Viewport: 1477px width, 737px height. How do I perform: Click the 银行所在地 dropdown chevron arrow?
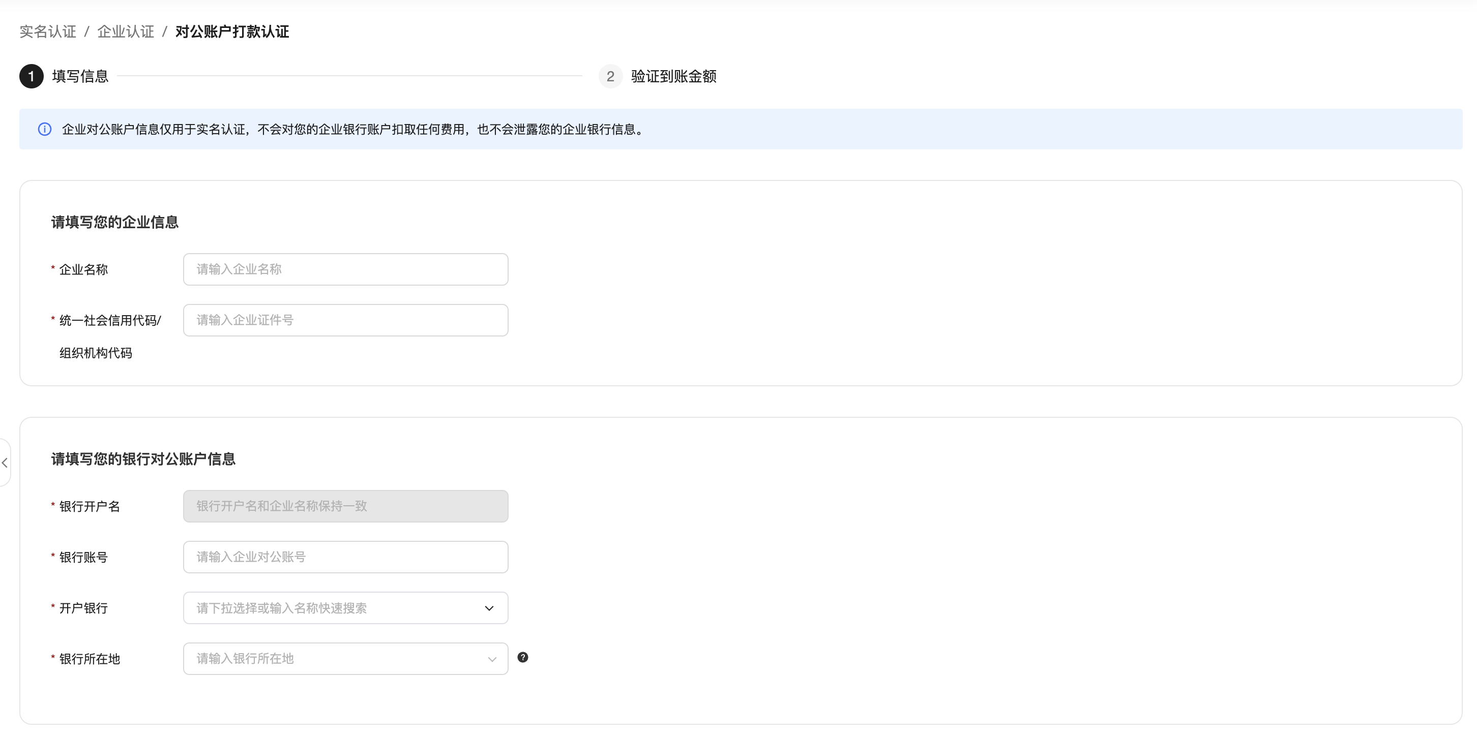point(491,659)
